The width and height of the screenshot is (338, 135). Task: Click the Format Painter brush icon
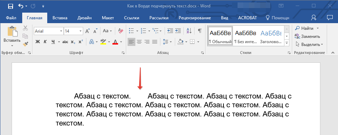coord(25,44)
